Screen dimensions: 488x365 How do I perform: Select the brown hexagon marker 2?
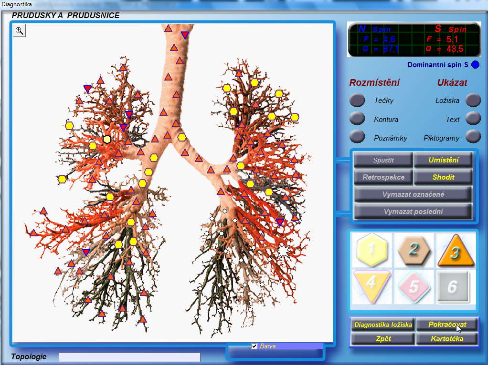click(x=414, y=249)
